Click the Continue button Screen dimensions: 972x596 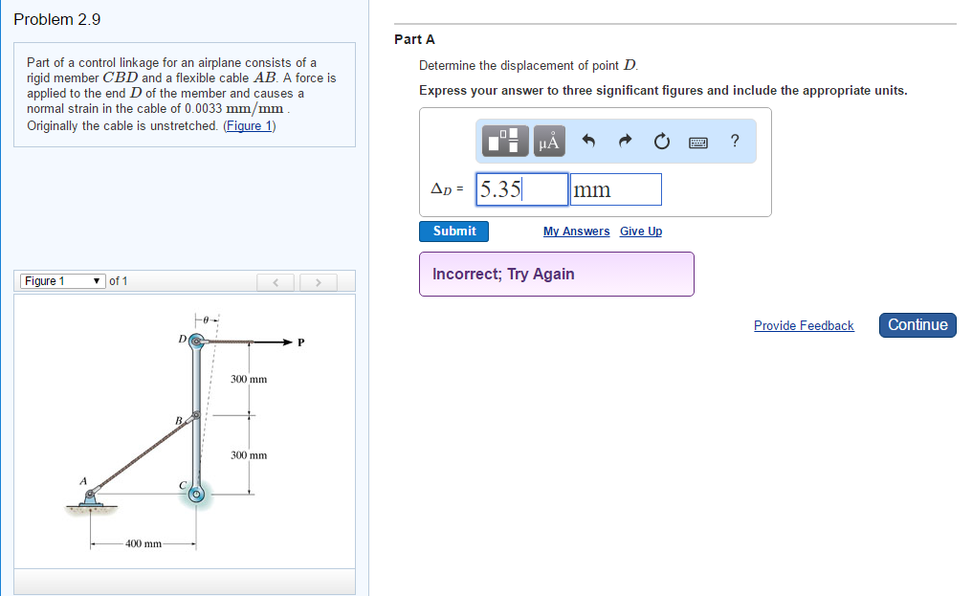click(917, 324)
